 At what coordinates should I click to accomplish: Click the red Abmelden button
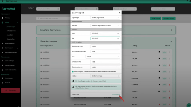tap(11, 90)
